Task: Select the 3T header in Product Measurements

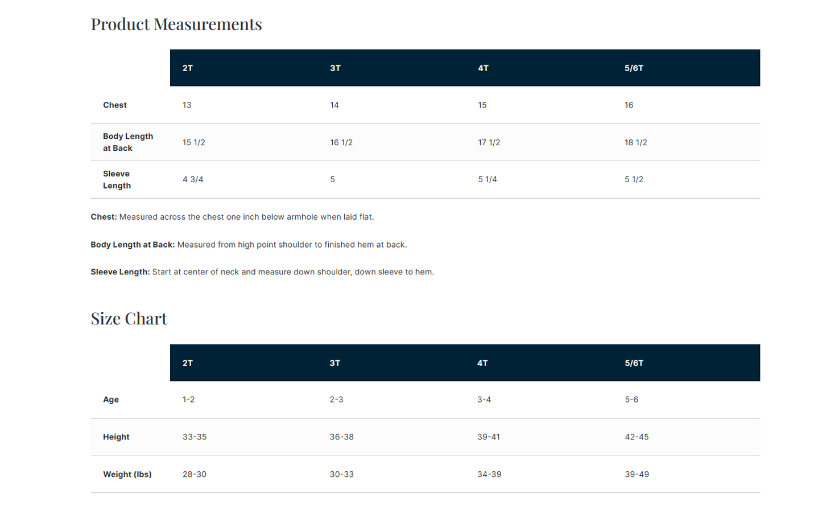Action: [x=336, y=68]
